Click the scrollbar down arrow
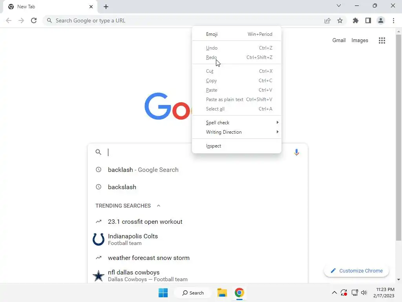Image resolution: width=402 pixels, height=302 pixels. [x=398, y=280]
